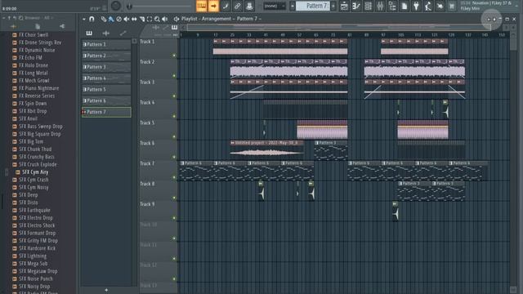Click the plugin plug icon in top toolbar
Screen dimensions: 523x294
point(416,6)
